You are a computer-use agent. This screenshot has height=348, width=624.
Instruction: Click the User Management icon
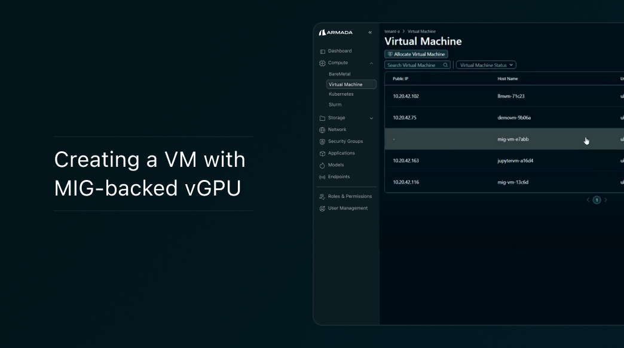click(x=322, y=209)
